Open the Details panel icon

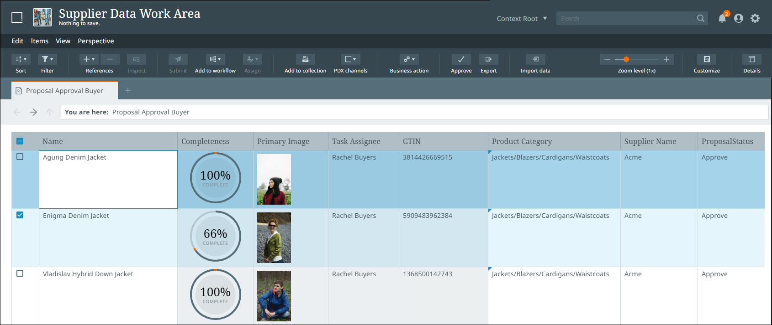click(x=751, y=59)
